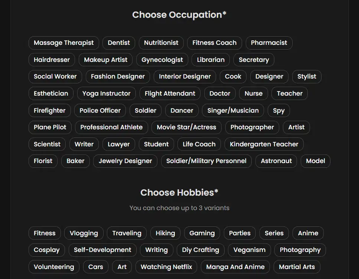Viewport: 359px width, 279px height.
Task: Add Fitness as a hobby
Action: pos(45,233)
